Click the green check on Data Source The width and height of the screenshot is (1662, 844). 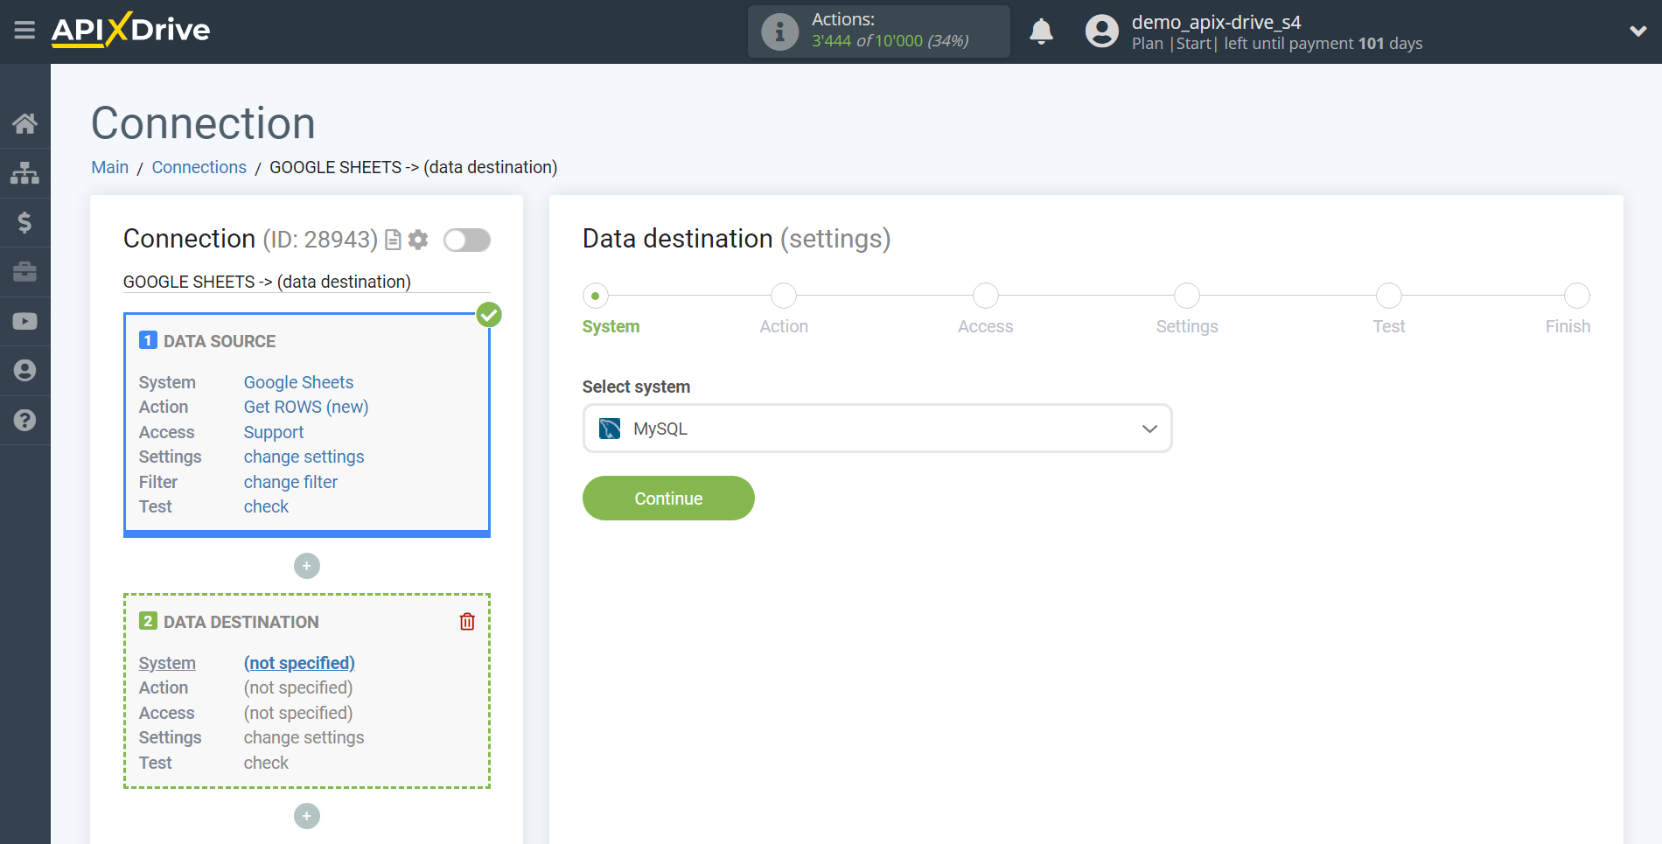489,315
